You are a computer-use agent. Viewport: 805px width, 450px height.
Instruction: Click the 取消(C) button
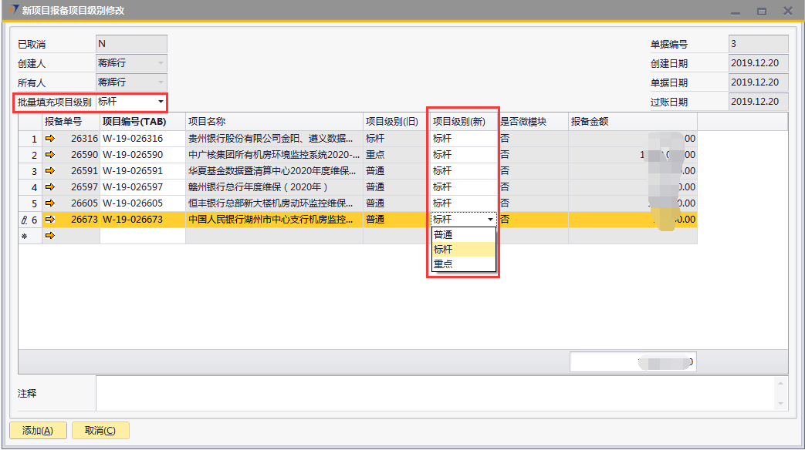[100, 431]
